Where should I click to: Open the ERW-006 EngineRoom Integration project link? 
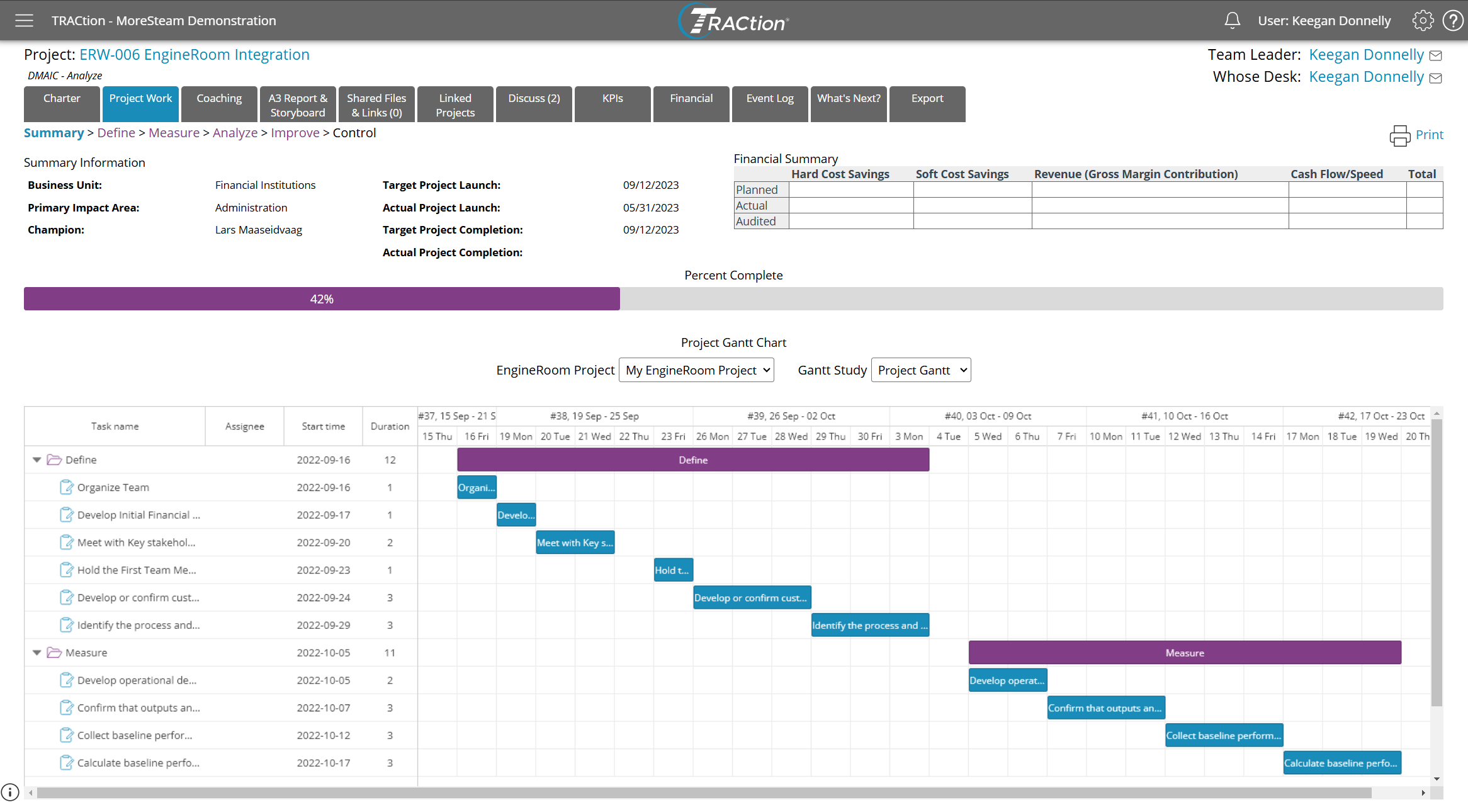[194, 55]
